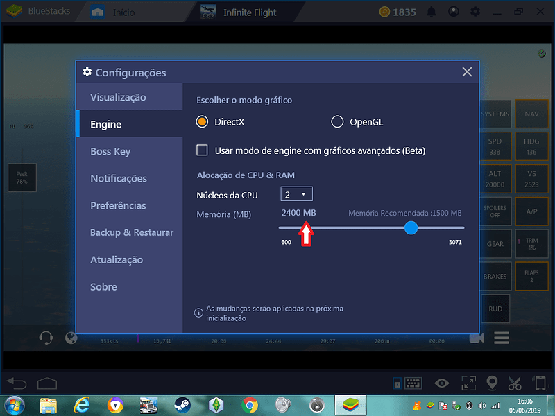Image resolution: width=555 pixels, height=416 pixels.
Task: Click the VS 2523 autopilot button
Action: 531,179
